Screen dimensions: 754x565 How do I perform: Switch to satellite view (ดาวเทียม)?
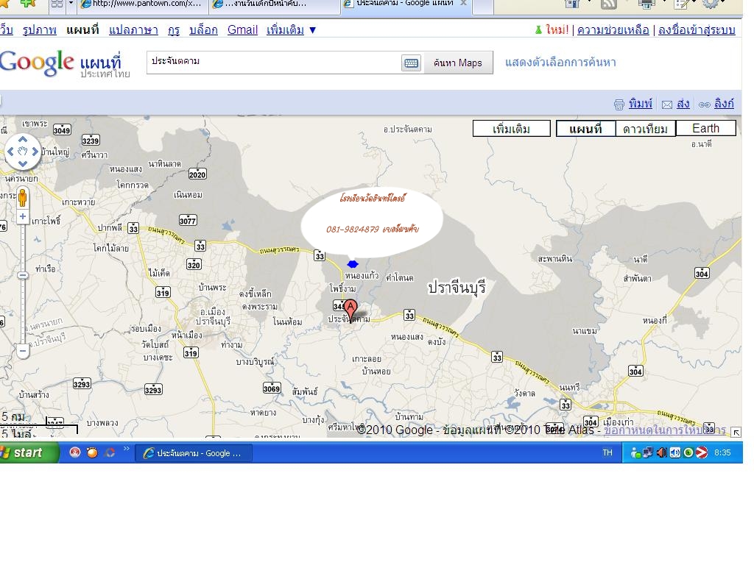pyautogui.click(x=645, y=129)
